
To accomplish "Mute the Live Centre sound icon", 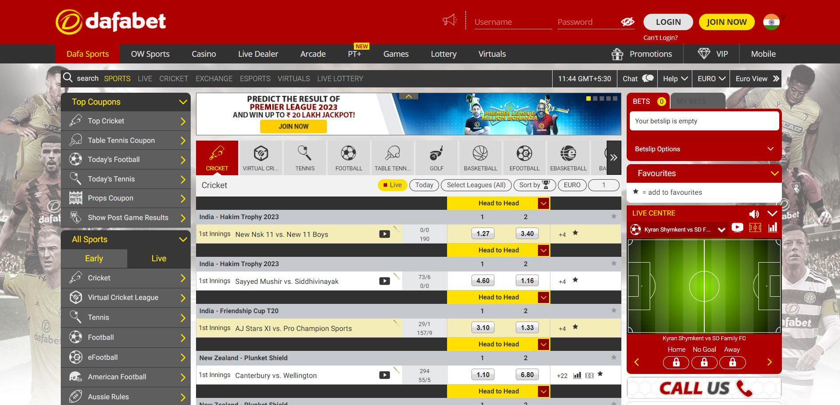I will tap(754, 214).
